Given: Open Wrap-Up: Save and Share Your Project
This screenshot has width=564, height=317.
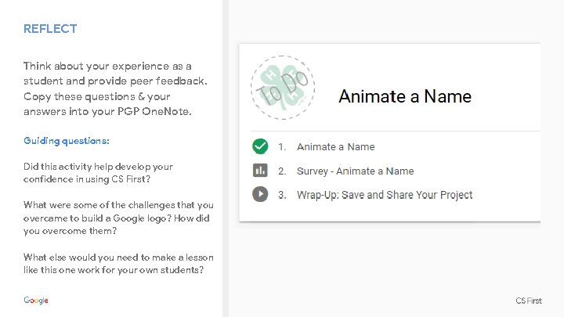Looking at the screenshot, I should pyautogui.click(x=384, y=195).
